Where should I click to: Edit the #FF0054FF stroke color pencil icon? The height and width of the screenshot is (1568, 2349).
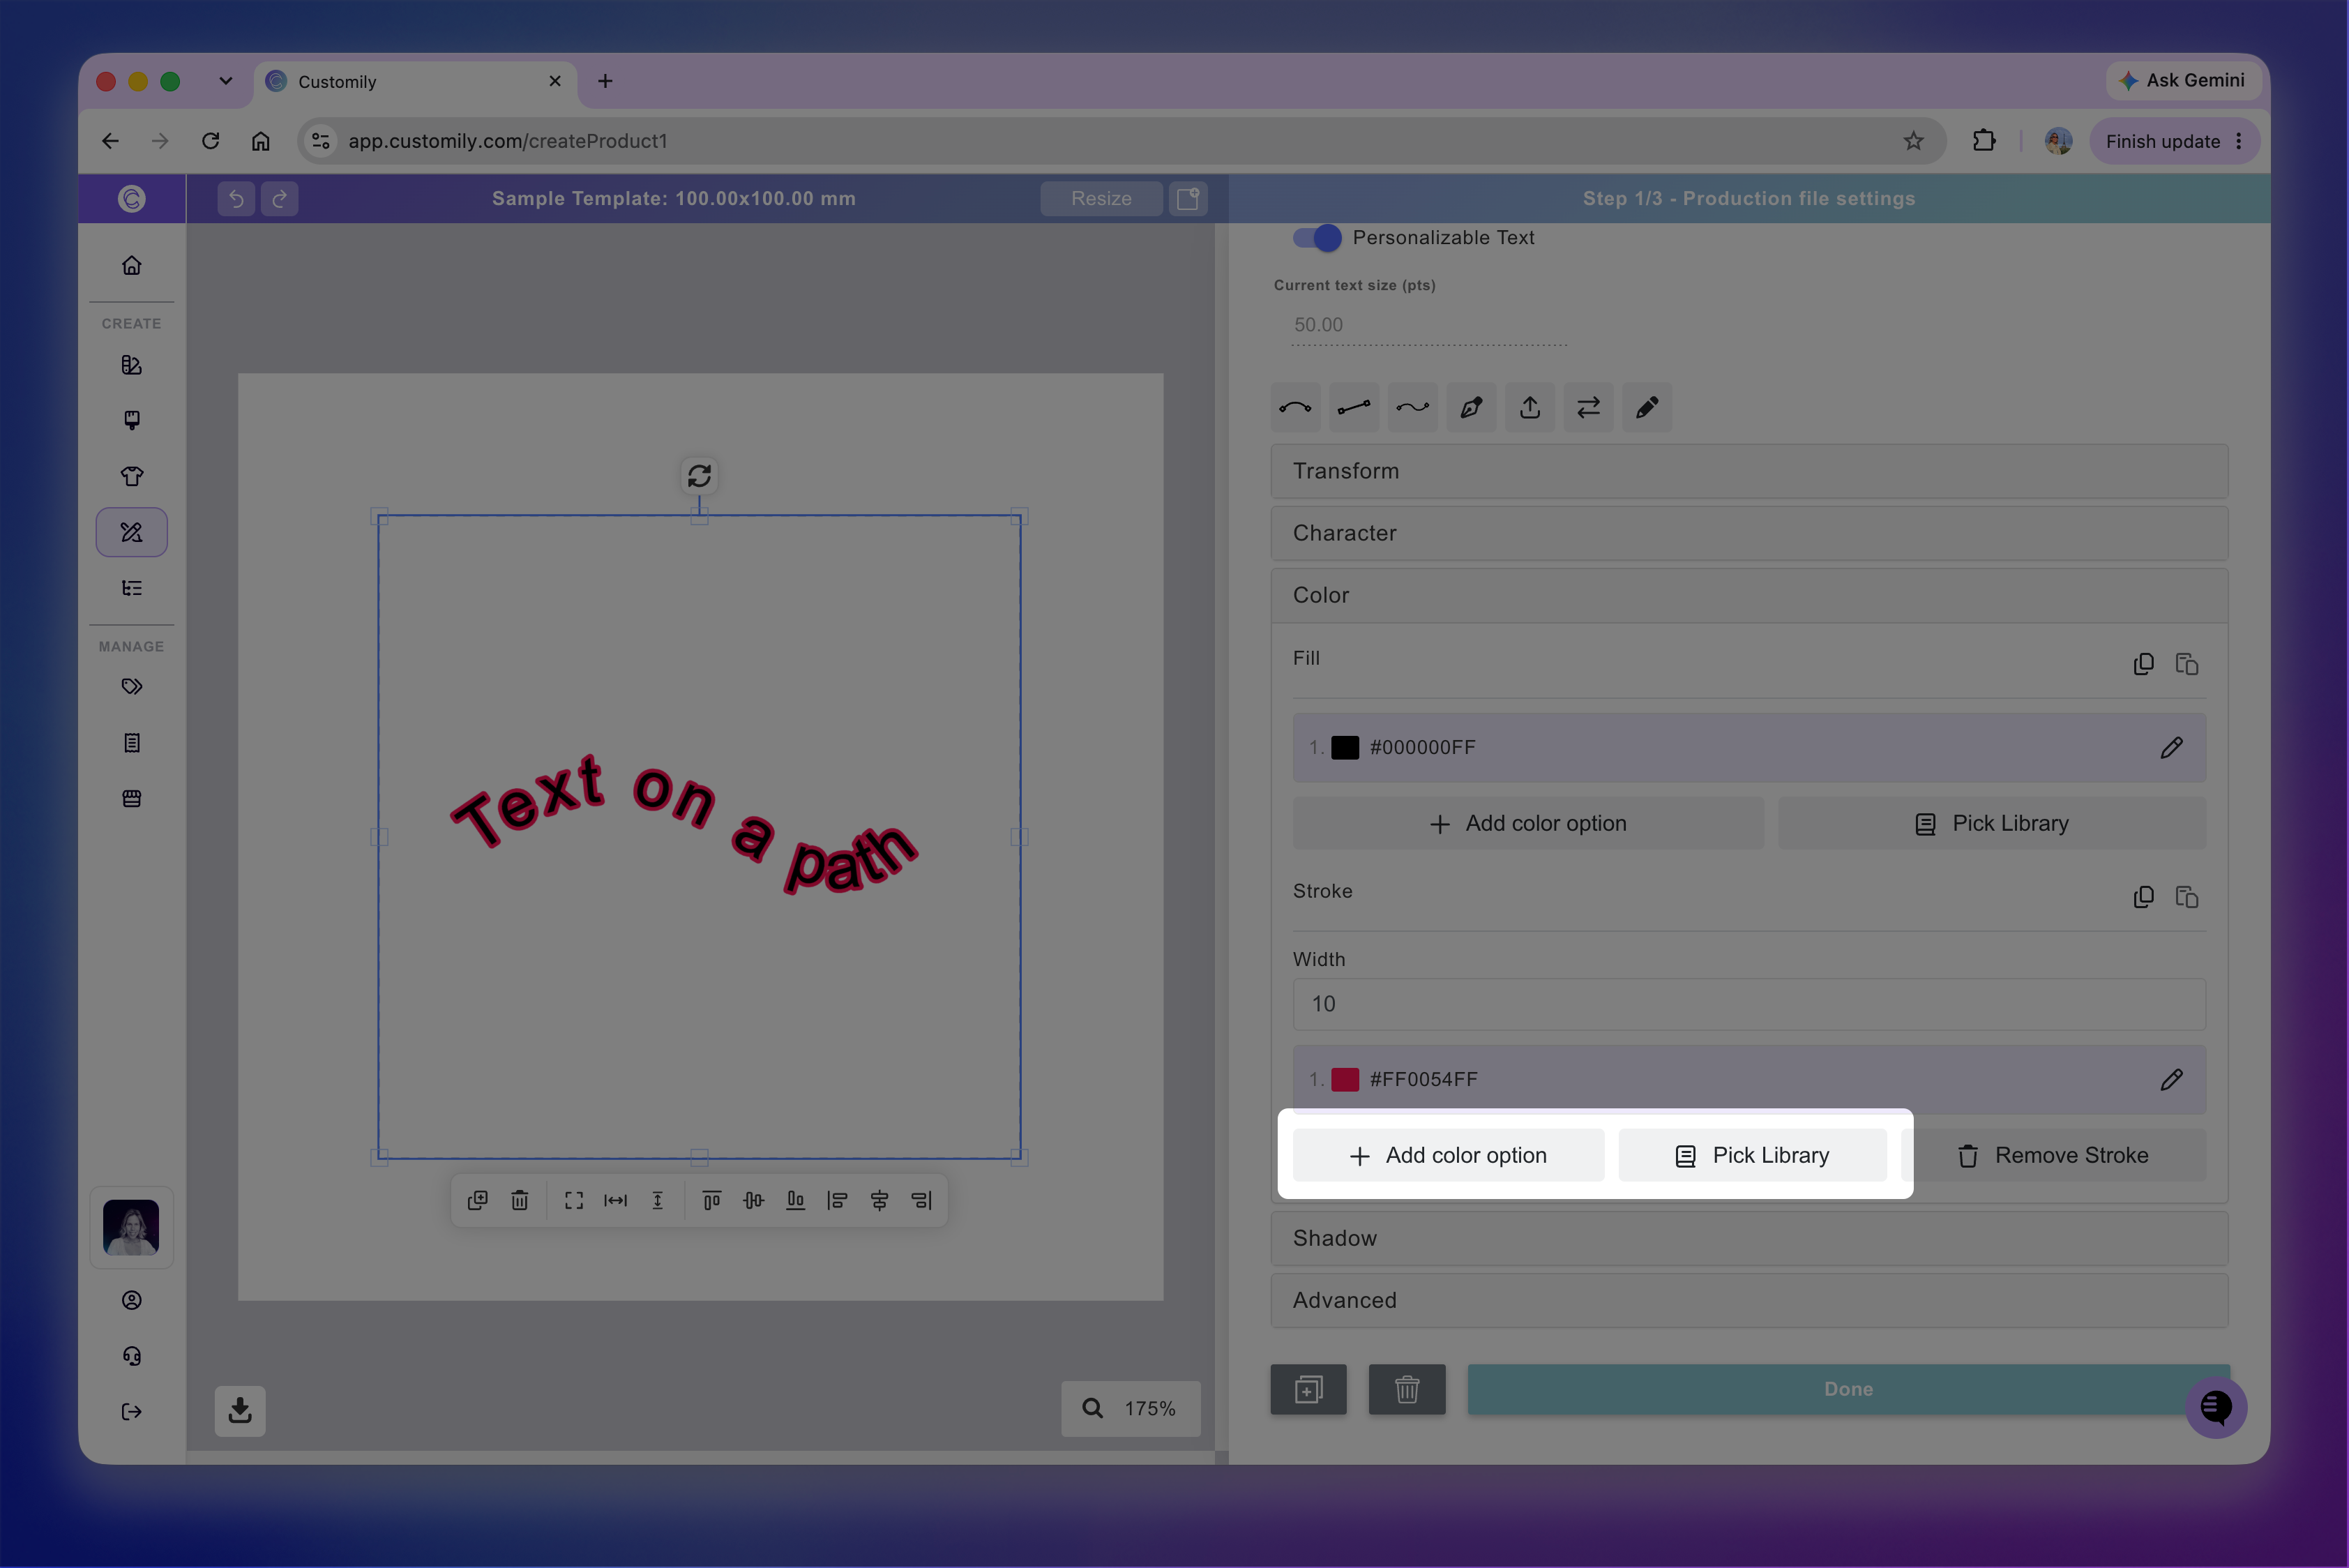point(2171,1079)
